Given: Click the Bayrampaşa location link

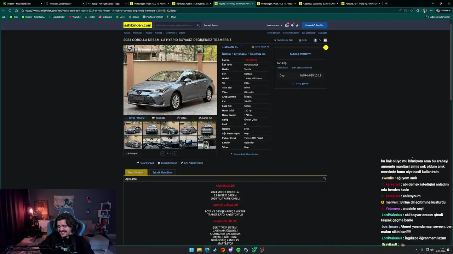Looking at the screenshot, I should (x=240, y=54).
